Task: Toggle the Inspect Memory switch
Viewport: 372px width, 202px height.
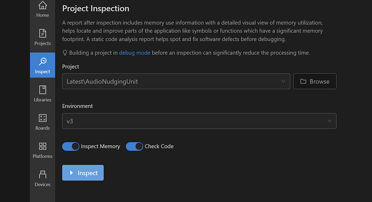Action: tap(71, 147)
